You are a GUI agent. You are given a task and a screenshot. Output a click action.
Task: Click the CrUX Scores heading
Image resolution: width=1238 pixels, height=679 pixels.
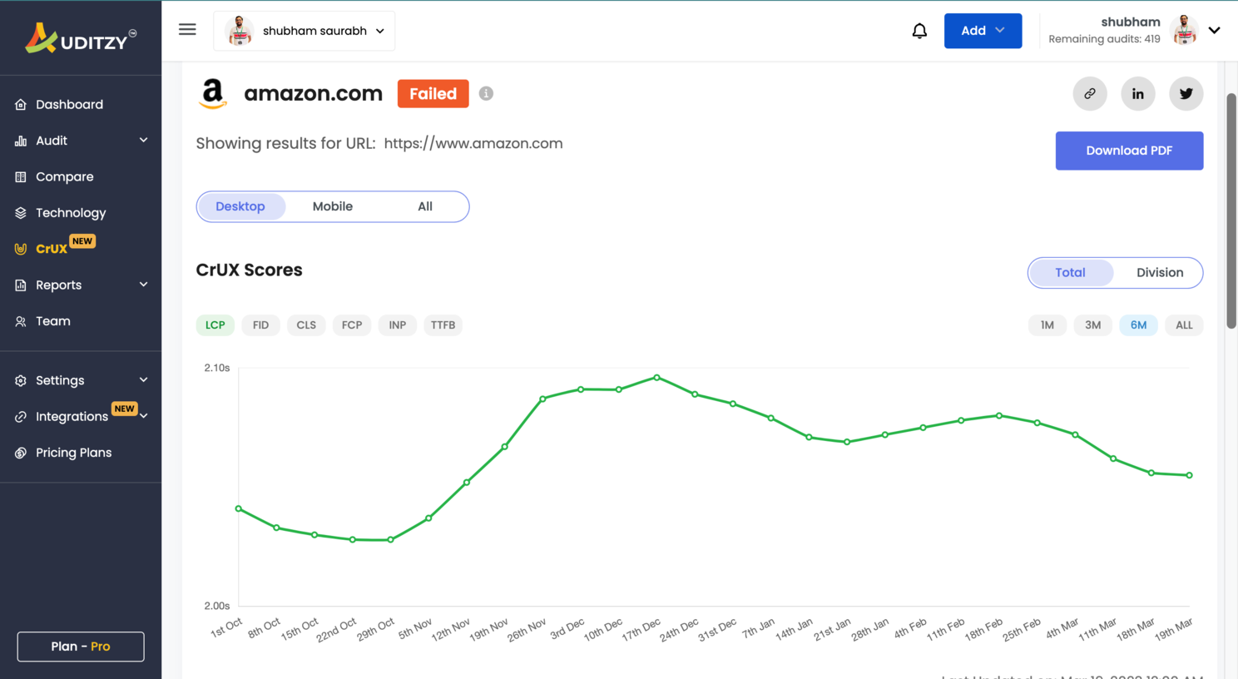click(x=249, y=270)
